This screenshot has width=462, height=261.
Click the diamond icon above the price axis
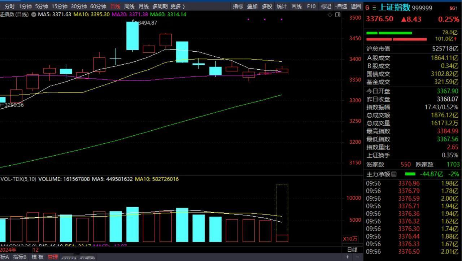click(x=330, y=14)
